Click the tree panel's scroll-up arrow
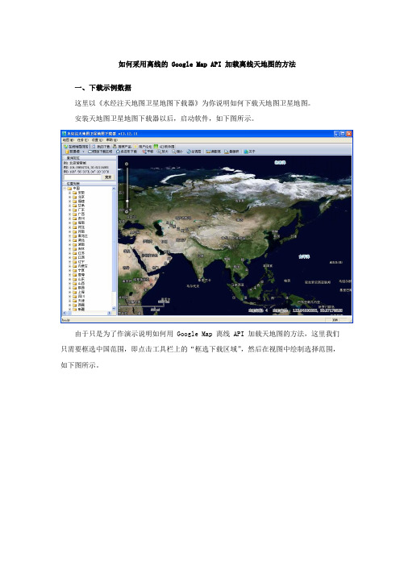 tap(114, 189)
